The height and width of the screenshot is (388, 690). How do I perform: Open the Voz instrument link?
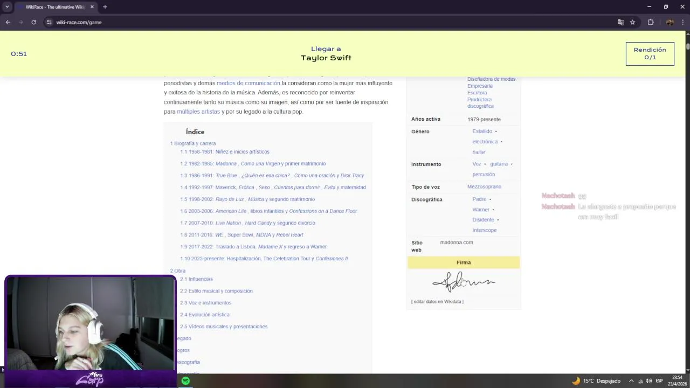[x=477, y=164]
